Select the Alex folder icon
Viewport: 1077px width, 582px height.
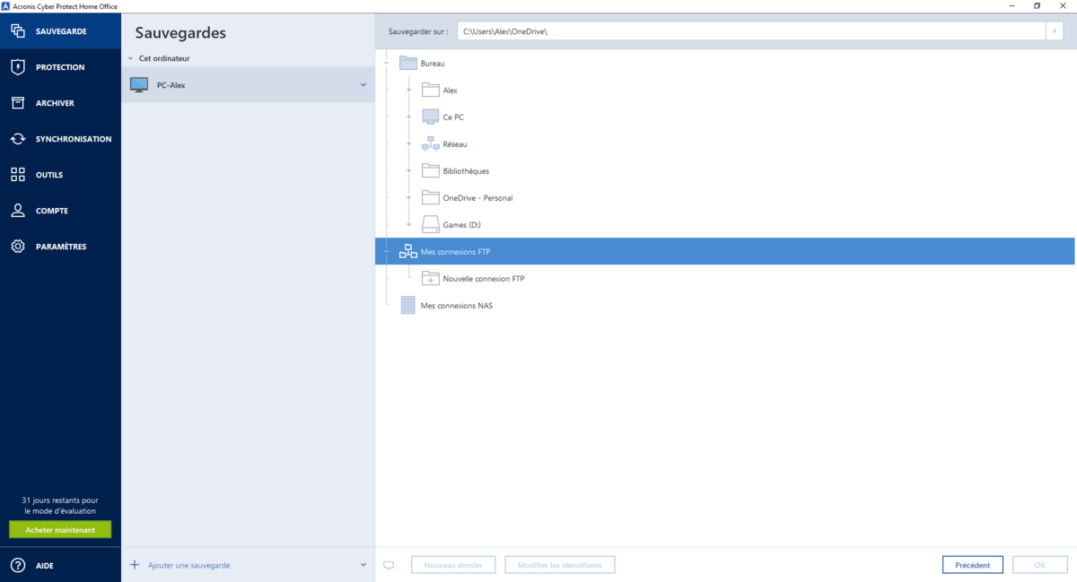[x=431, y=90]
